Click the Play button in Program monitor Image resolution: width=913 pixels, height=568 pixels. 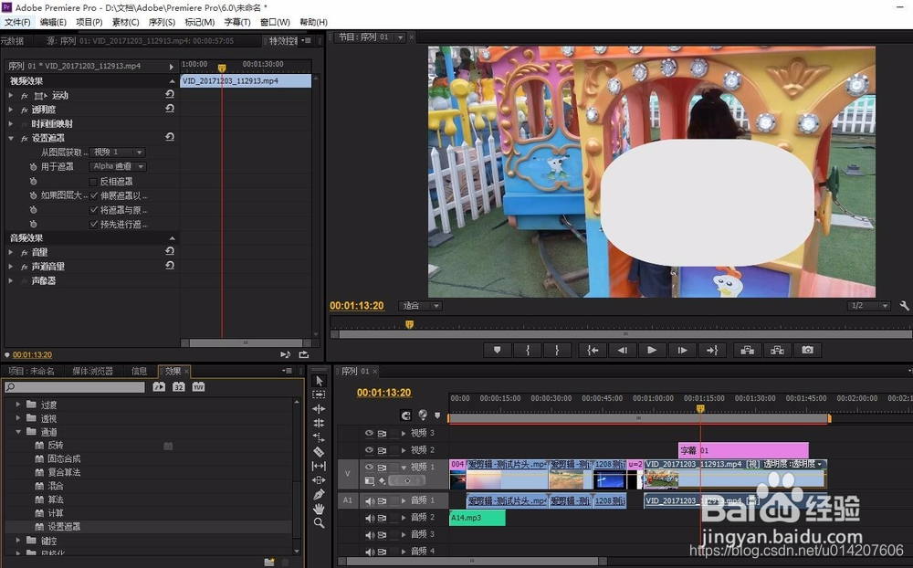[652, 350]
